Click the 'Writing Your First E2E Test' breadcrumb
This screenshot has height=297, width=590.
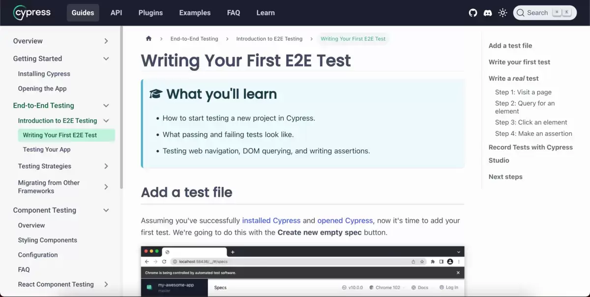pos(353,39)
